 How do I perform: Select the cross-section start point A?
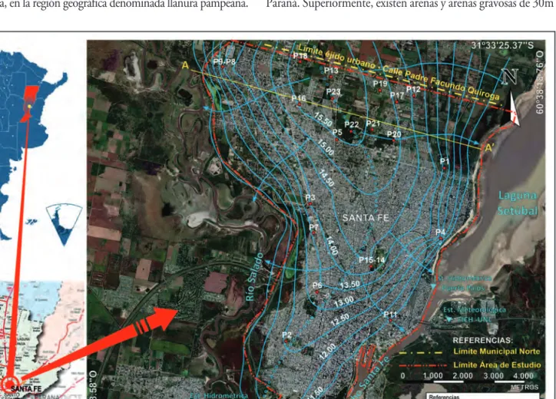pyautogui.click(x=185, y=65)
